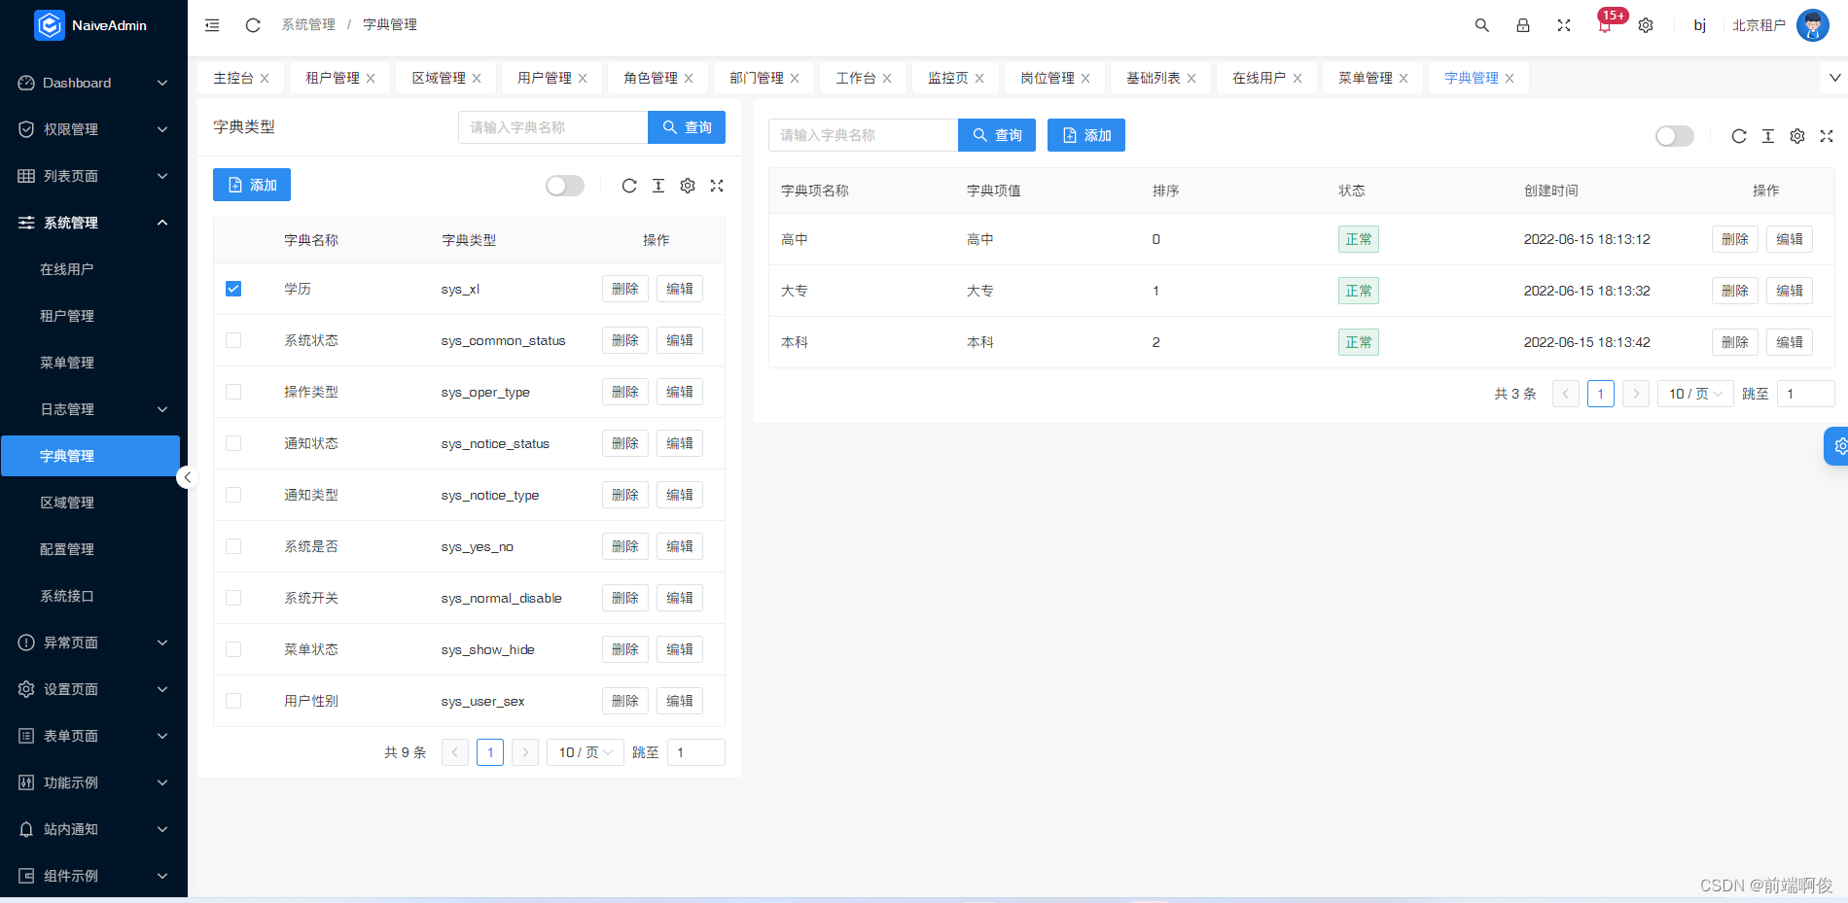Collapse 系统管理 sidebar menu
Image resolution: width=1848 pixels, height=903 pixels.
point(93,223)
